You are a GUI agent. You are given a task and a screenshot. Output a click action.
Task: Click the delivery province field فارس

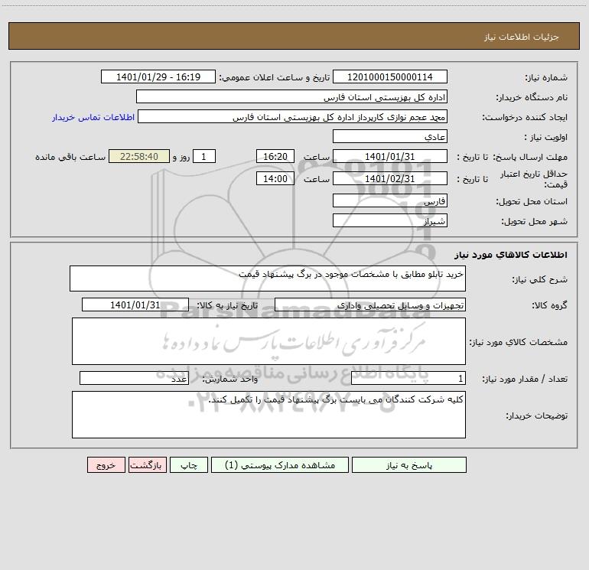coord(390,200)
